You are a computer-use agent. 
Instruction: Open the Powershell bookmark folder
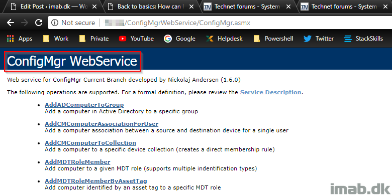[x=273, y=39]
